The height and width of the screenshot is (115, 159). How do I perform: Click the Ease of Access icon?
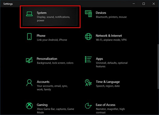(88, 106)
